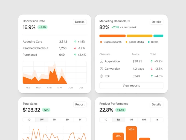Open the Total Sales Report button
This screenshot has width=186, height=140.
(x=80, y=105)
